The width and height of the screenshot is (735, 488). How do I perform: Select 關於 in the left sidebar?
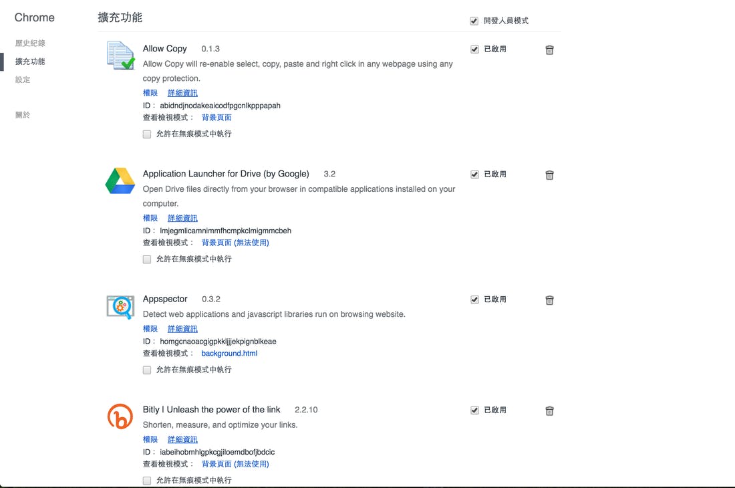tap(23, 115)
